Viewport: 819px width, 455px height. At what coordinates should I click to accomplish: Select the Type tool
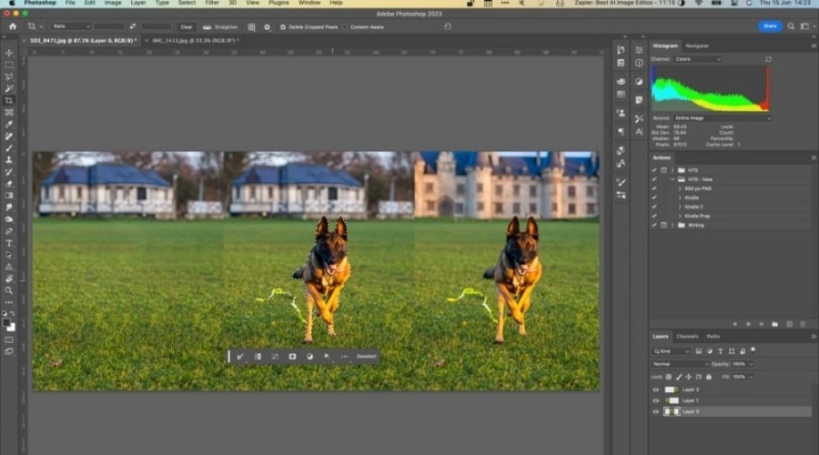[9, 243]
